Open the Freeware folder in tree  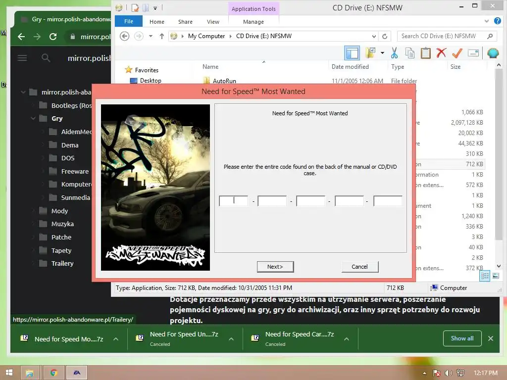point(75,171)
